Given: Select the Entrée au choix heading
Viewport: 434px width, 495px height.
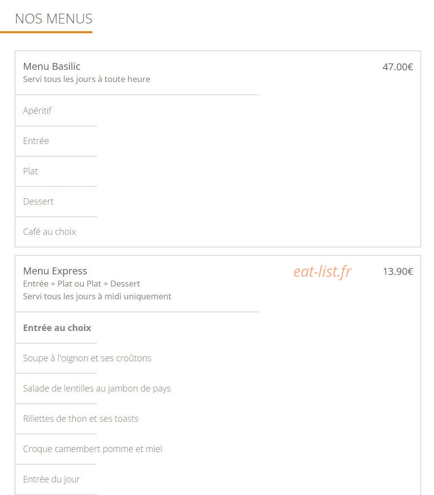Looking at the screenshot, I should click(57, 328).
